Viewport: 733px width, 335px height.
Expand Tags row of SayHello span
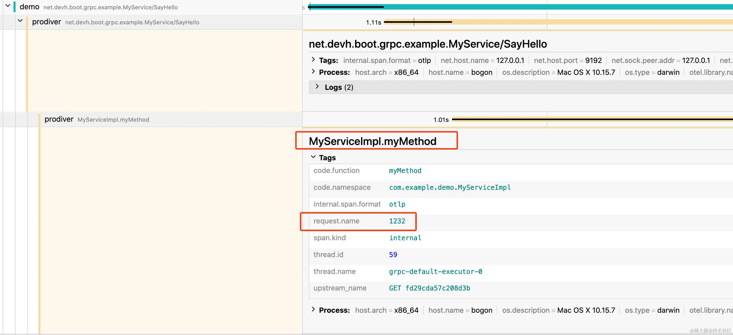click(x=313, y=60)
